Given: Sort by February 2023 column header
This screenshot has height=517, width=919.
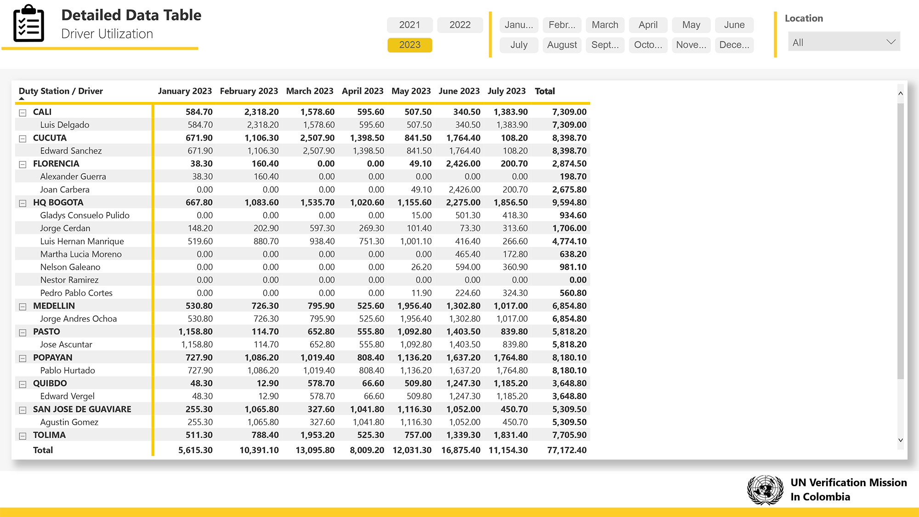Looking at the screenshot, I should (x=249, y=91).
